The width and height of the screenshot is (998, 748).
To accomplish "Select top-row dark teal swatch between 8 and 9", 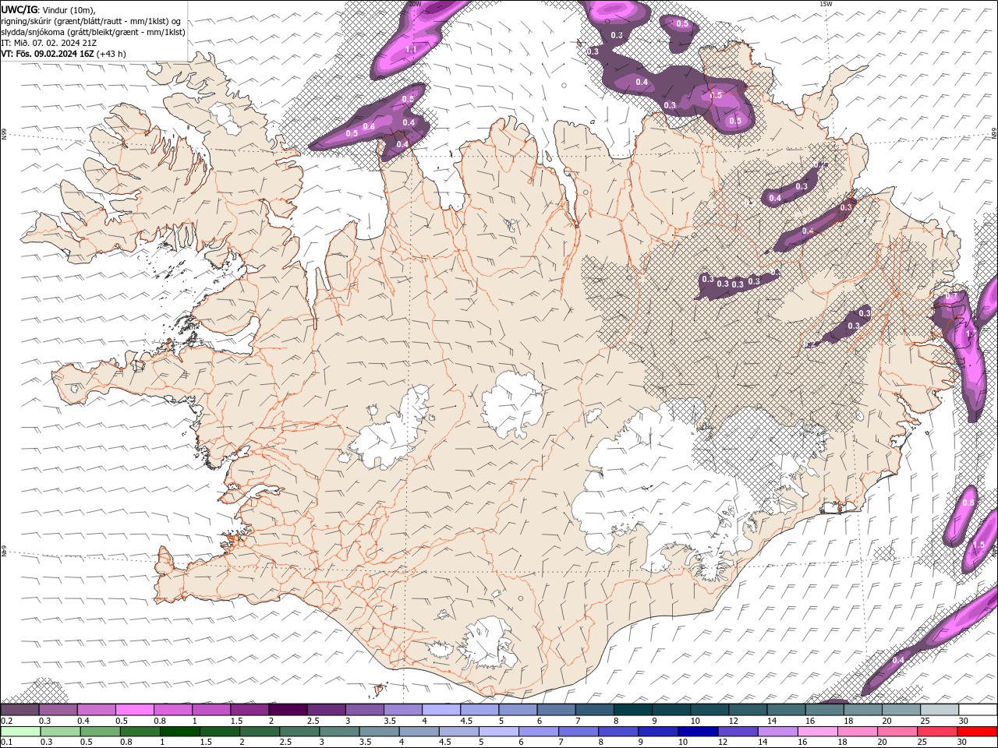I will (x=632, y=710).
